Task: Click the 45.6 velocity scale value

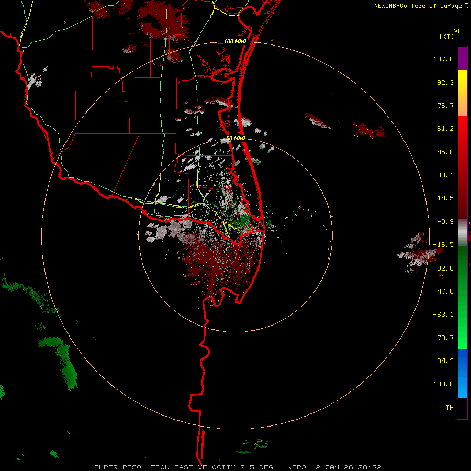Action: tap(445, 152)
